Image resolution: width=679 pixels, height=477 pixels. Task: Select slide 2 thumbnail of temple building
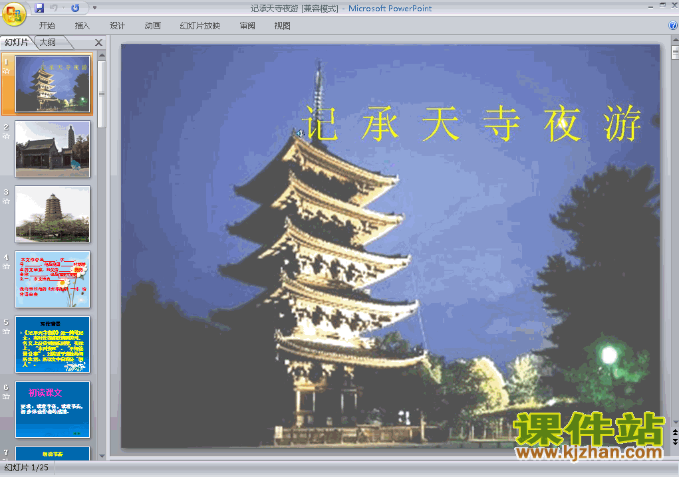53,149
